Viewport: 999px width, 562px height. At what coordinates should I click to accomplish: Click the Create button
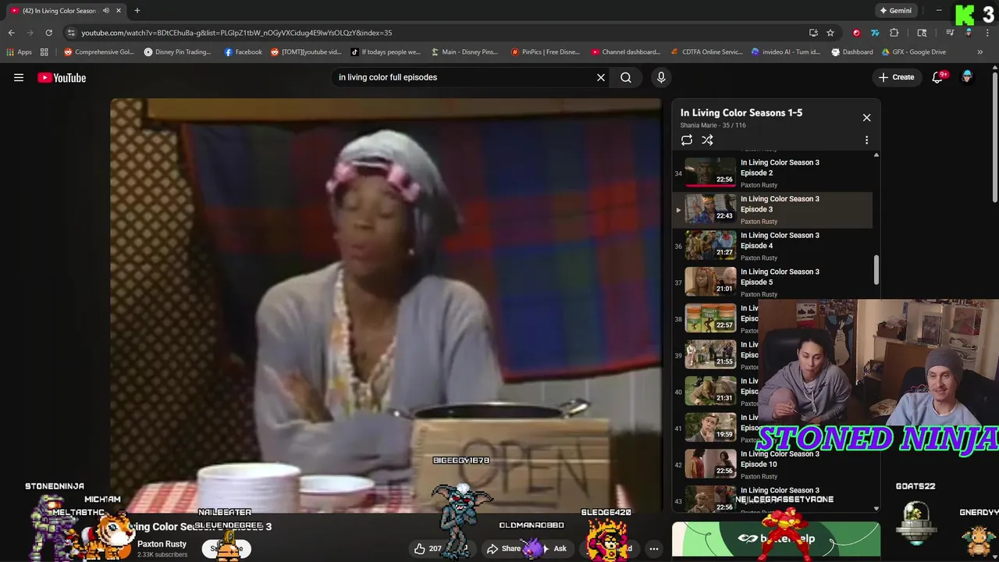[896, 77]
